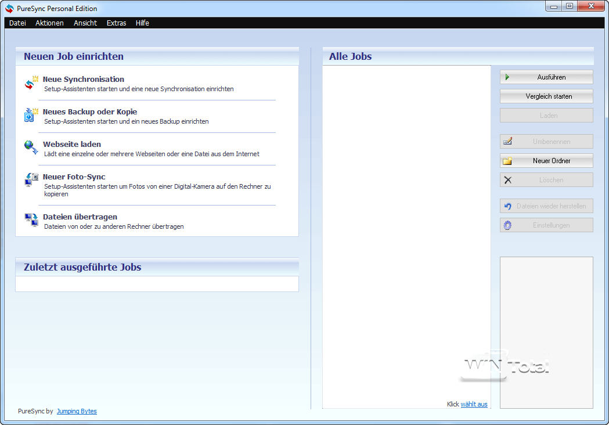Maximize the PureSync window
This screenshot has width=609, height=425.
570,6
